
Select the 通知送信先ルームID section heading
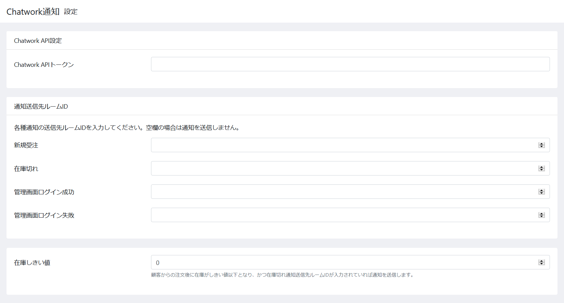point(41,106)
